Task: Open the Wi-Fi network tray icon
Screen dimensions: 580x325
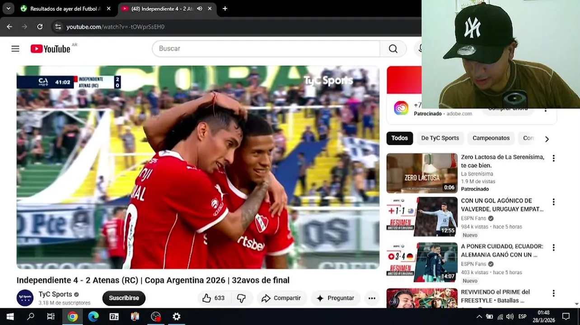Action: coord(500,317)
